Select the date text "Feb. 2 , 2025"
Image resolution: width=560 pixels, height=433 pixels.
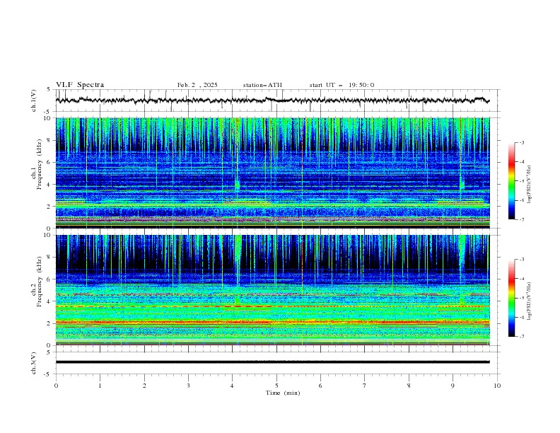pos(197,85)
